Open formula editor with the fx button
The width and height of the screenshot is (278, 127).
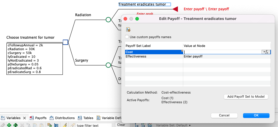265,52
